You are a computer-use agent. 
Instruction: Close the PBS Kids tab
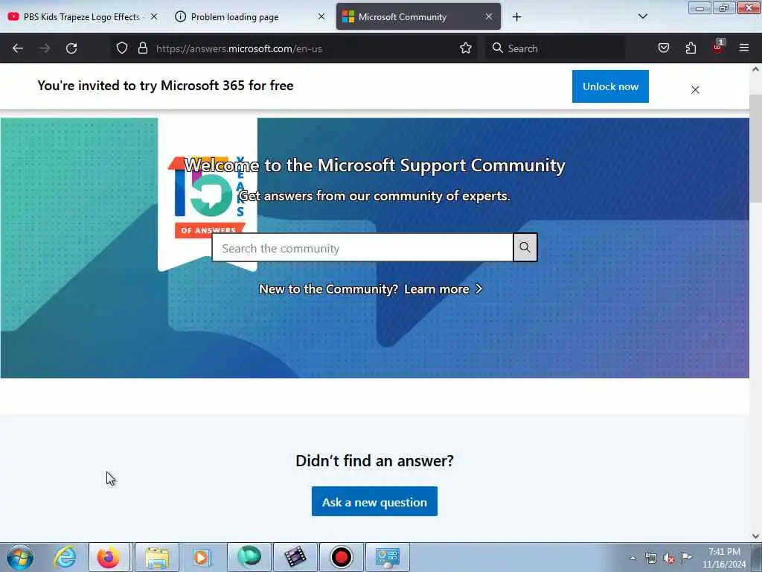154,17
